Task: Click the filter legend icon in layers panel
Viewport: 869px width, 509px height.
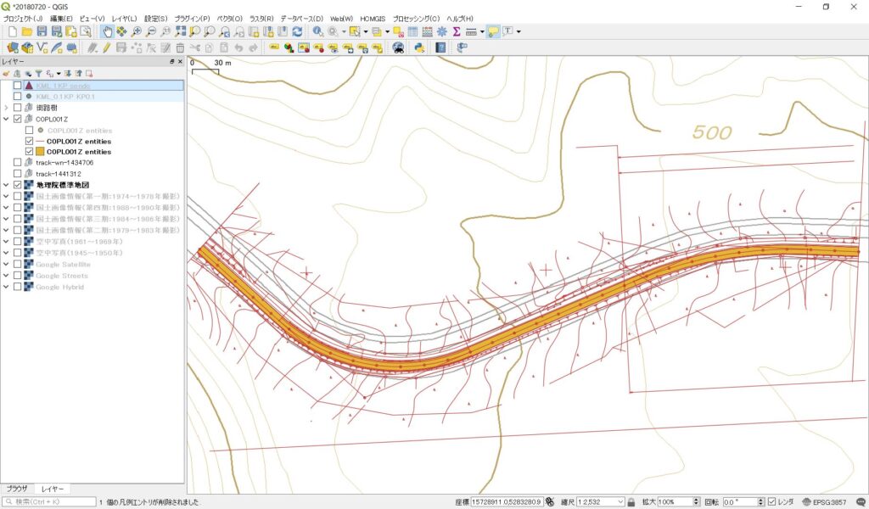Action: [x=38, y=74]
